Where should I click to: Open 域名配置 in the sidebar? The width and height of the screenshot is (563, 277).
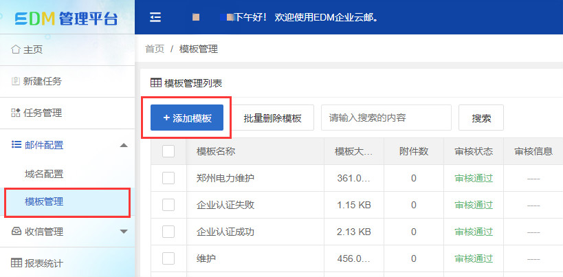tap(44, 174)
